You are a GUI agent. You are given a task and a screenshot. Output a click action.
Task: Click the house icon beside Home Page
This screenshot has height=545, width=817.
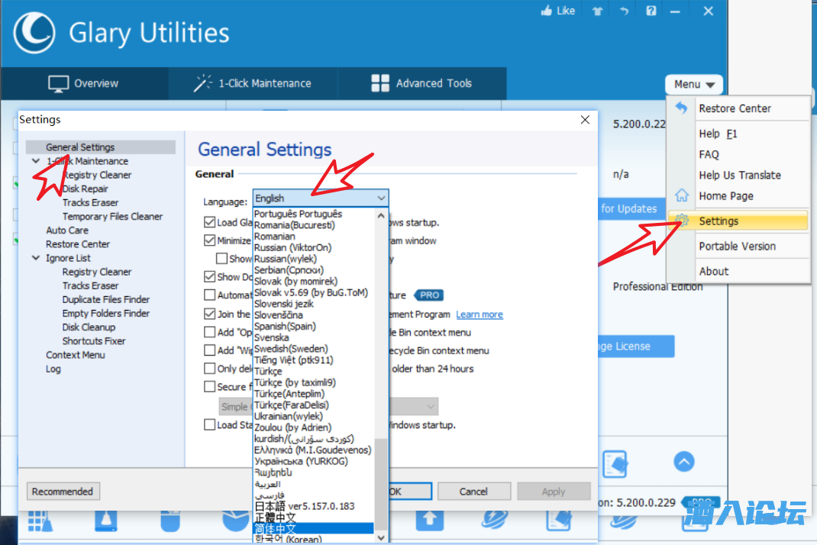click(x=682, y=196)
